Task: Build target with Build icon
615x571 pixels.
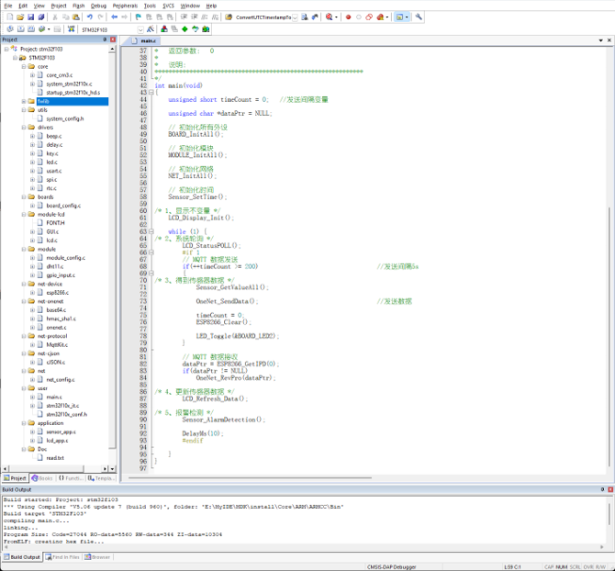Action: pyautogui.click(x=21, y=29)
